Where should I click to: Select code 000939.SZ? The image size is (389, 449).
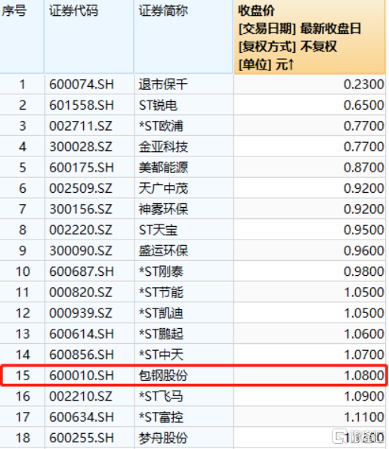[x=81, y=313]
